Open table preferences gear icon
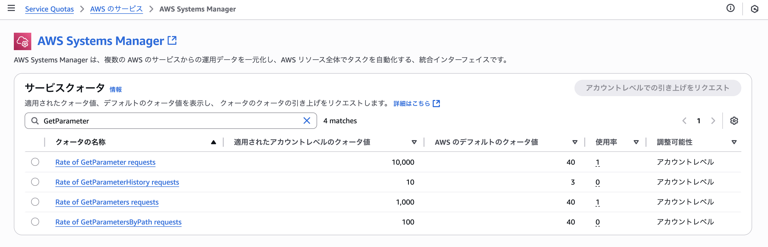The height and width of the screenshot is (247, 768). [x=734, y=121]
